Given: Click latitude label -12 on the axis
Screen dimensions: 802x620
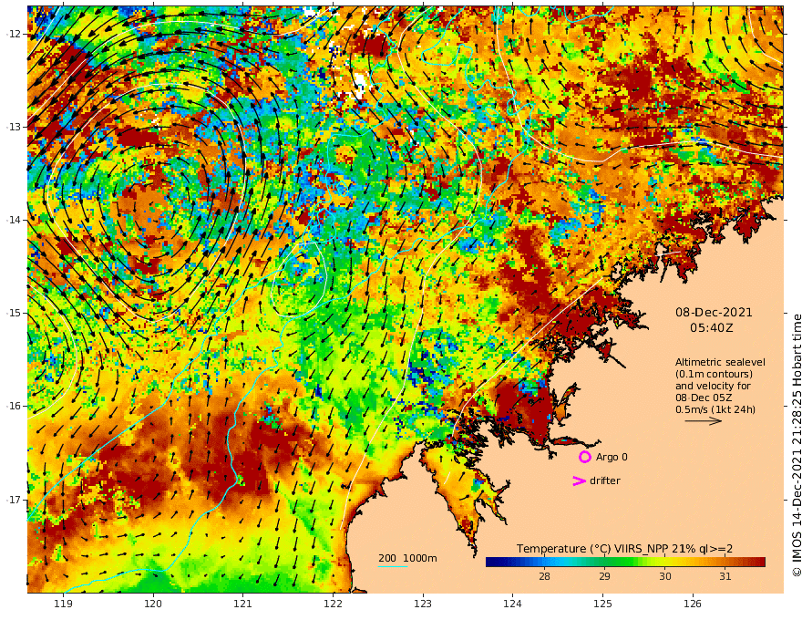Looking at the screenshot, I should pos(14,34).
